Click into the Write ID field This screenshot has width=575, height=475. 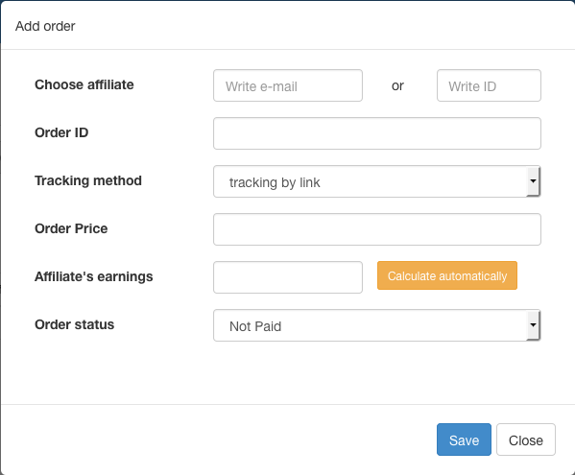[x=489, y=85]
